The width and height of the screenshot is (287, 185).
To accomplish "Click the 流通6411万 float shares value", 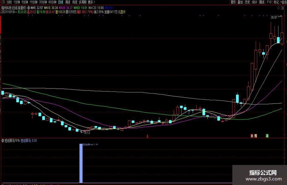I will point(111,12).
